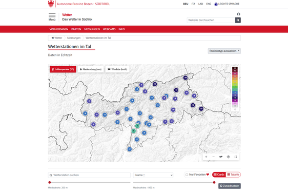The image size is (288, 192).
Task: Collapse the temperature color legend arrow
Action: tap(235, 109)
